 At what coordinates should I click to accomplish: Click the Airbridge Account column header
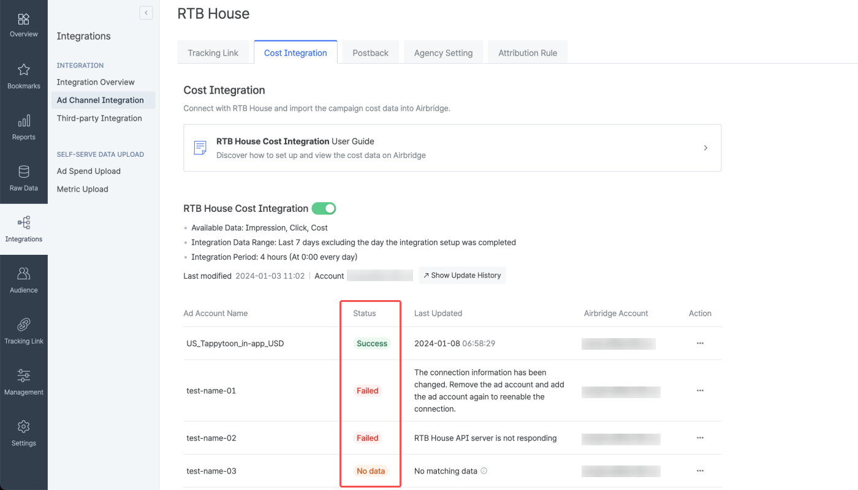(616, 313)
